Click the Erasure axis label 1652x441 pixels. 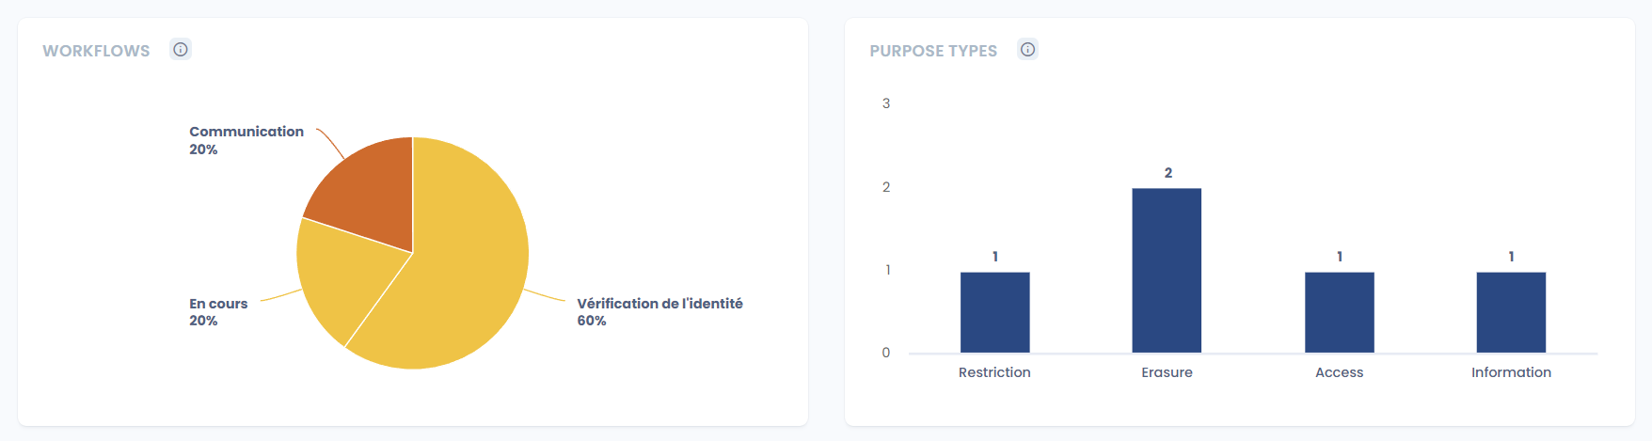[x=1167, y=372]
